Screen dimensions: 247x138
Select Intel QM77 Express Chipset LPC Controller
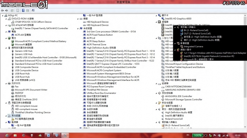113,64
